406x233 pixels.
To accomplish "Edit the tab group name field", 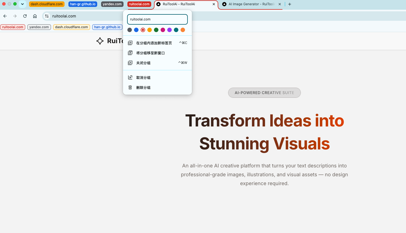I will click(157, 19).
